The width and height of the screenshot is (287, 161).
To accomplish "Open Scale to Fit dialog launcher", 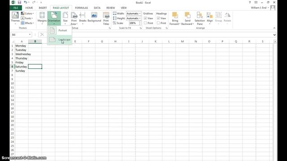I will pos(140,28).
